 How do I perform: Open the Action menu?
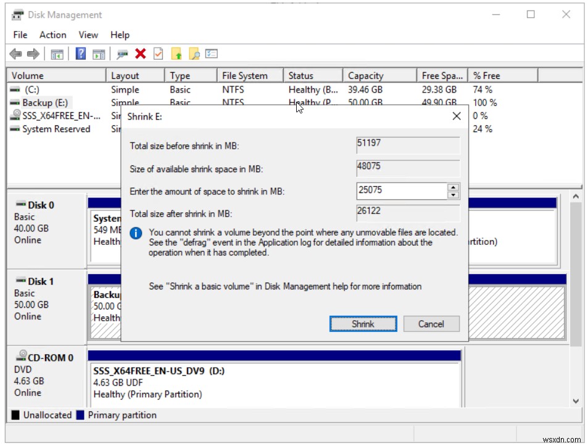tap(52, 35)
